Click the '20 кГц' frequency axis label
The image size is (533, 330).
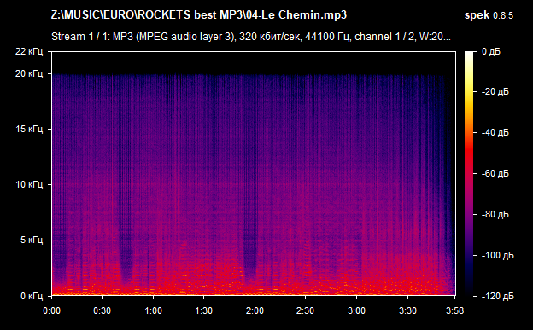pos(29,73)
